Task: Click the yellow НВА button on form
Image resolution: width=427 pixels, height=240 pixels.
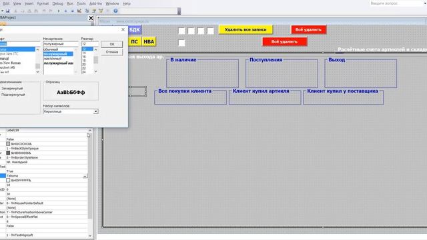Action: (149, 41)
